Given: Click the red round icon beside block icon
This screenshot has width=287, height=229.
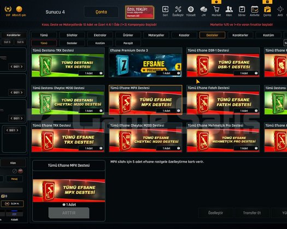Looking at the screenshot, I should pos(21,171).
